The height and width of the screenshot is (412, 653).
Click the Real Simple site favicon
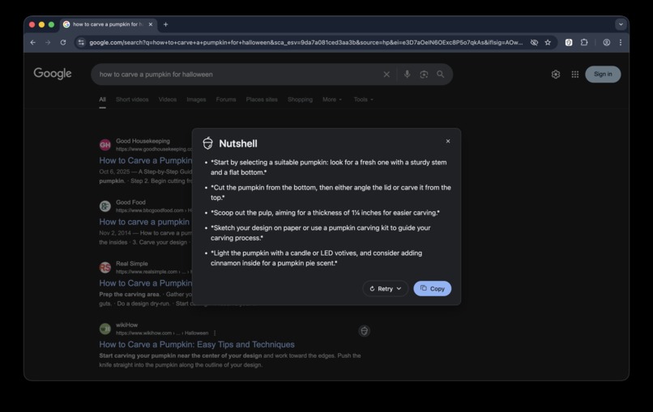point(105,267)
